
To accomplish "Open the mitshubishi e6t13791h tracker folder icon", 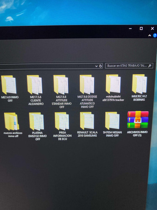I will pos(113,84).
